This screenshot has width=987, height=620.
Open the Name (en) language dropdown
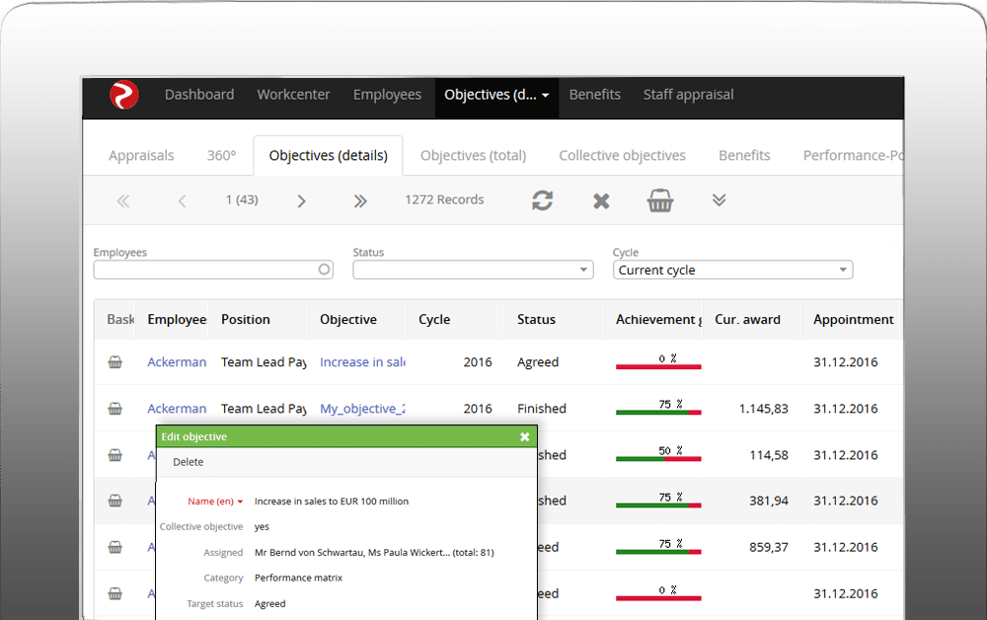click(x=240, y=502)
